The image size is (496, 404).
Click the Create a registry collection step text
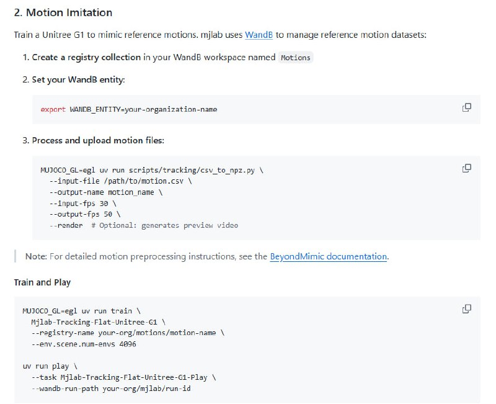pyautogui.click(x=86, y=57)
